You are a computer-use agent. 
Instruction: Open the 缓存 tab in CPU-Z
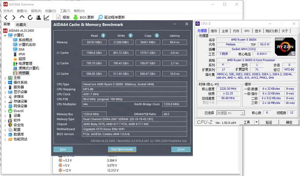point(214,31)
